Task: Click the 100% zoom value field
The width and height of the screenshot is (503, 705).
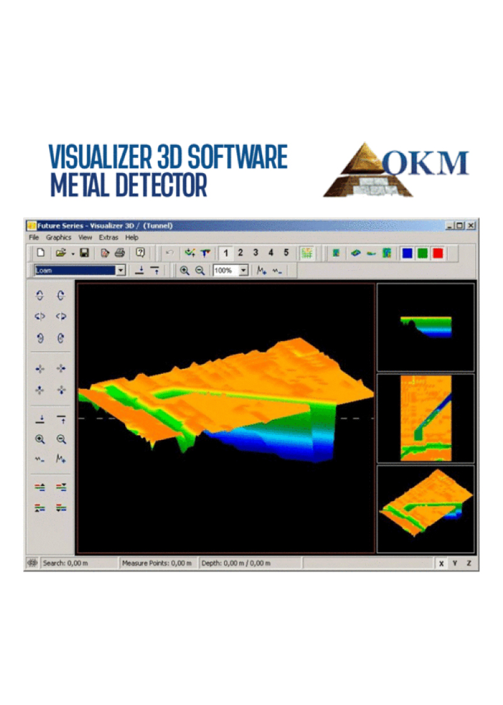Action: click(x=226, y=270)
